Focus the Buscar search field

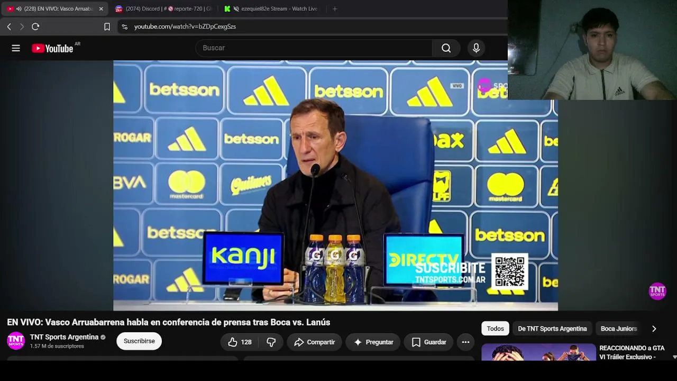point(314,48)
